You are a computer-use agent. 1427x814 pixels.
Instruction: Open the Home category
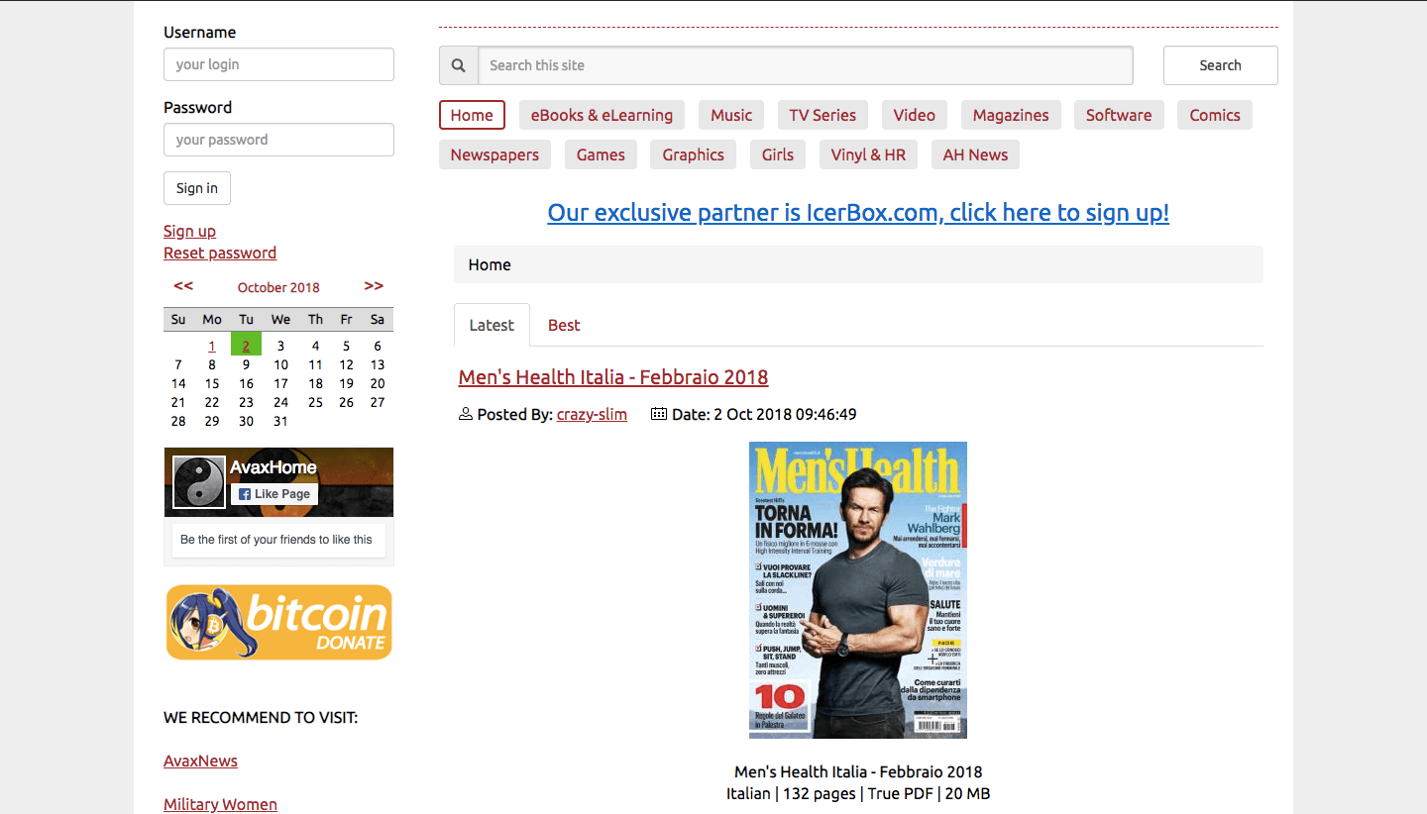pyautogui.click(x=472, y=115)
